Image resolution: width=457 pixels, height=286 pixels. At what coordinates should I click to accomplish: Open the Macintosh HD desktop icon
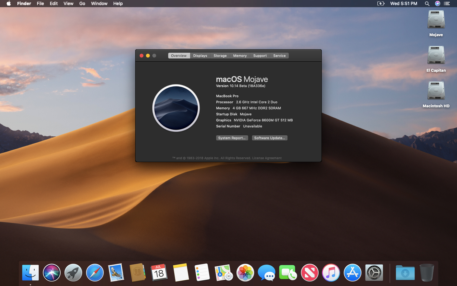pos(436,91)
